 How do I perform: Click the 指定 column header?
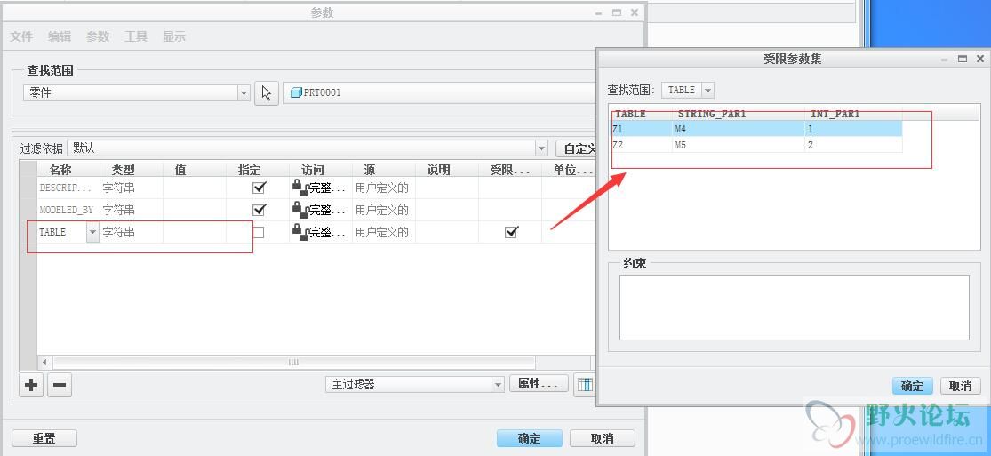point(250,170)
